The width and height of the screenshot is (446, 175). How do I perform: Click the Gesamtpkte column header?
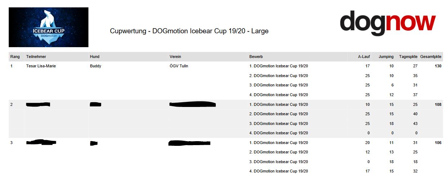point(431,57)
